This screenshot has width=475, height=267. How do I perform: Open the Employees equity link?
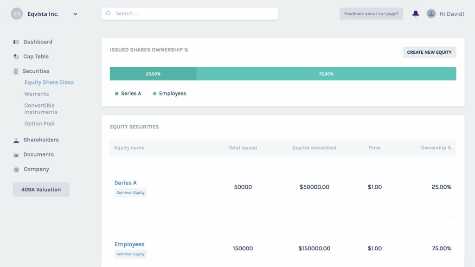click(x=129, y=244)
